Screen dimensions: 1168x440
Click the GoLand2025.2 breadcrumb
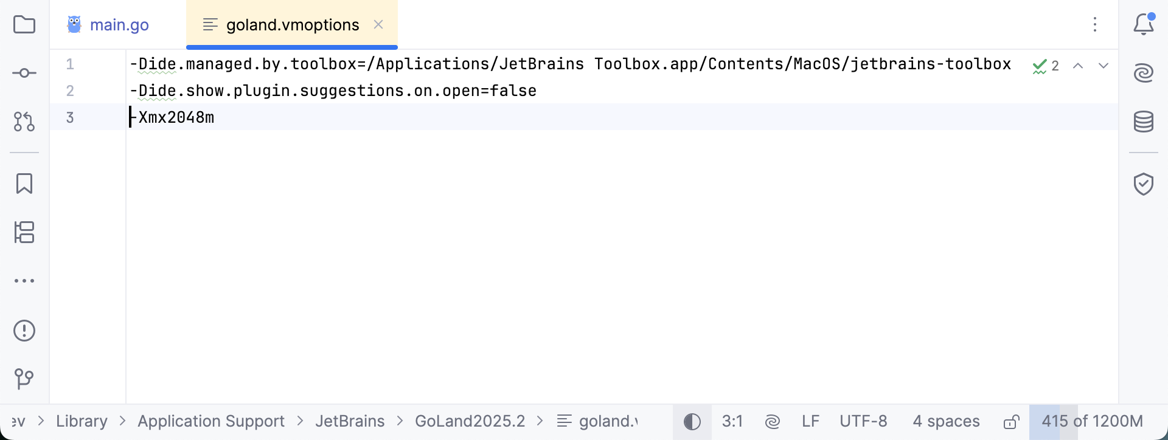pyautogui.click(x=470, y=421)
